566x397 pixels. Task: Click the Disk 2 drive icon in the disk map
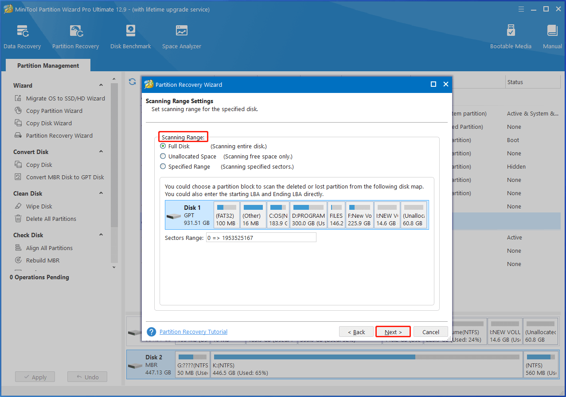coord(135,366)
